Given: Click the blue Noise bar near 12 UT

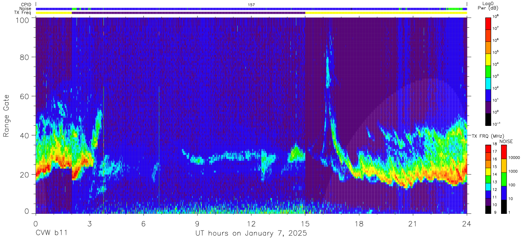Looking at the screenshot, I should [251, 9].
